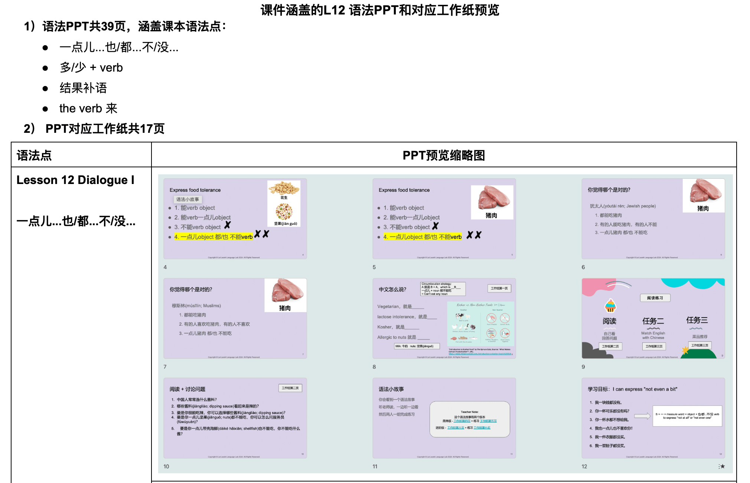This screenshot has width=750, height=483.
Task: Click the 工作纸第二页 button on slide 10
Action: tap(291, 388)
